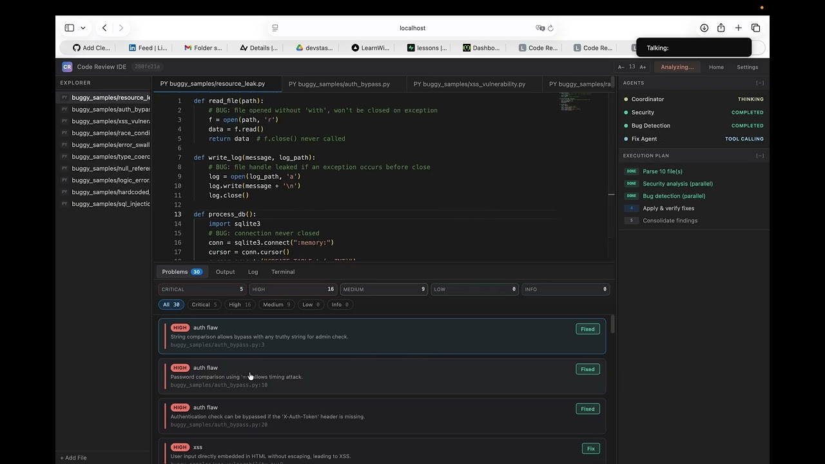Image resolution: width=825 pixels, height=464 pixels.
Task: Open buggy_samples/logic_error file in Explorer
Action: (104, 180)
